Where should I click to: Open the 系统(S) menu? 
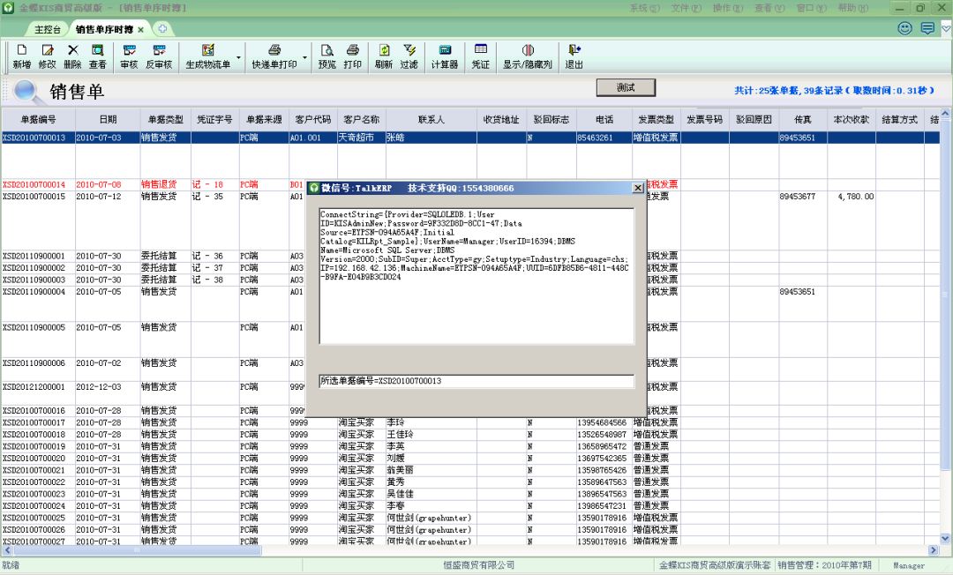pos(644,8)
